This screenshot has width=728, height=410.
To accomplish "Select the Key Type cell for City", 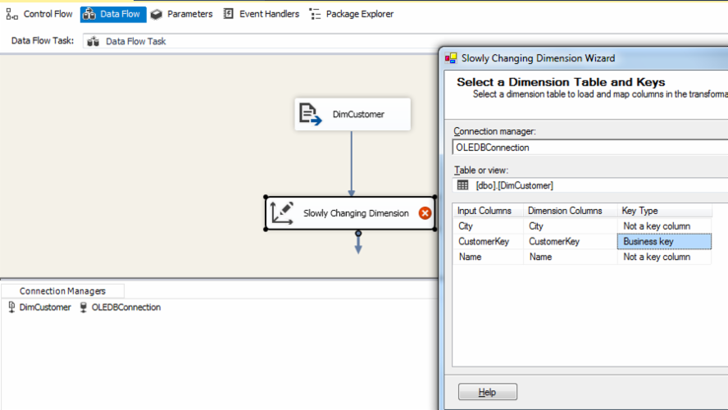I will (x=663, y=225).
